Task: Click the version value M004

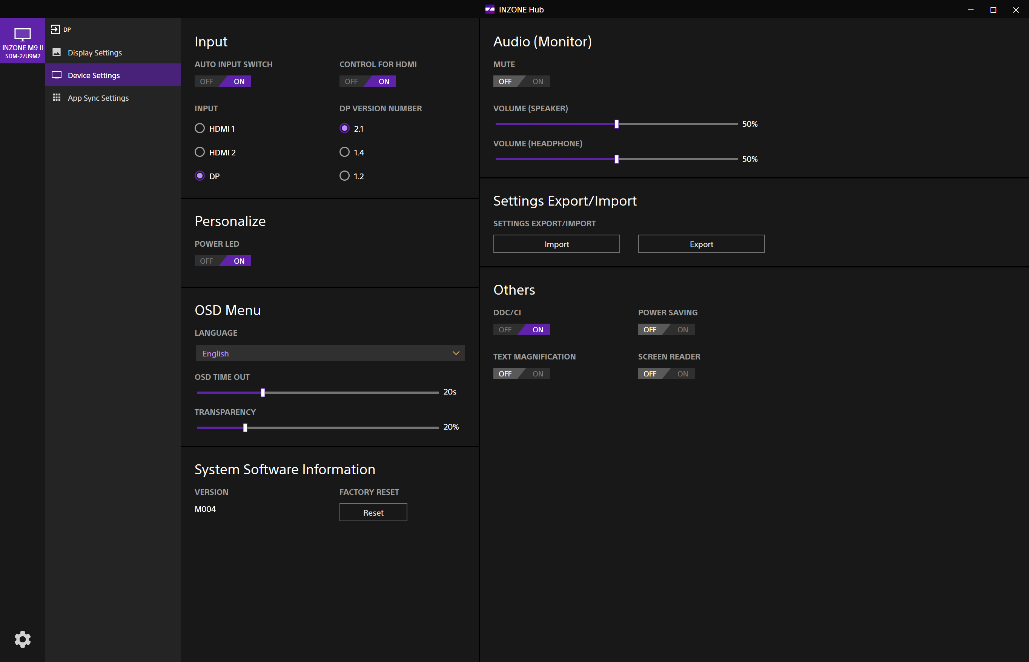Action: coord(205,509)
